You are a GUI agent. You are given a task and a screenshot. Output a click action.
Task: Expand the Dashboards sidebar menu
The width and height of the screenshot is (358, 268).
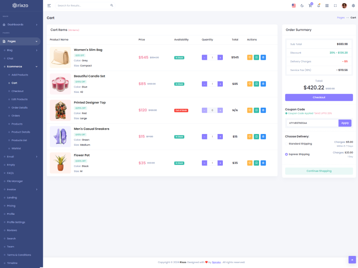click(21, 25)
